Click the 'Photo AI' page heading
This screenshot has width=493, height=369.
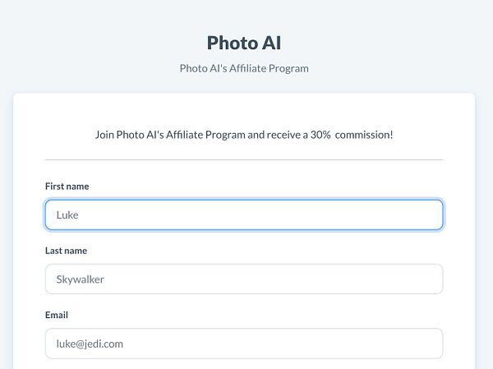pyautogui.click(x=244, y=43)
